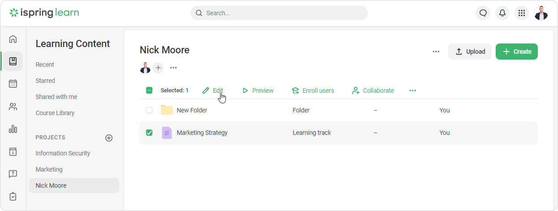This screenshot has height=211, width=558.
Task: Open the Home icon in left sidebar
Action: click(x=13, y=39)
